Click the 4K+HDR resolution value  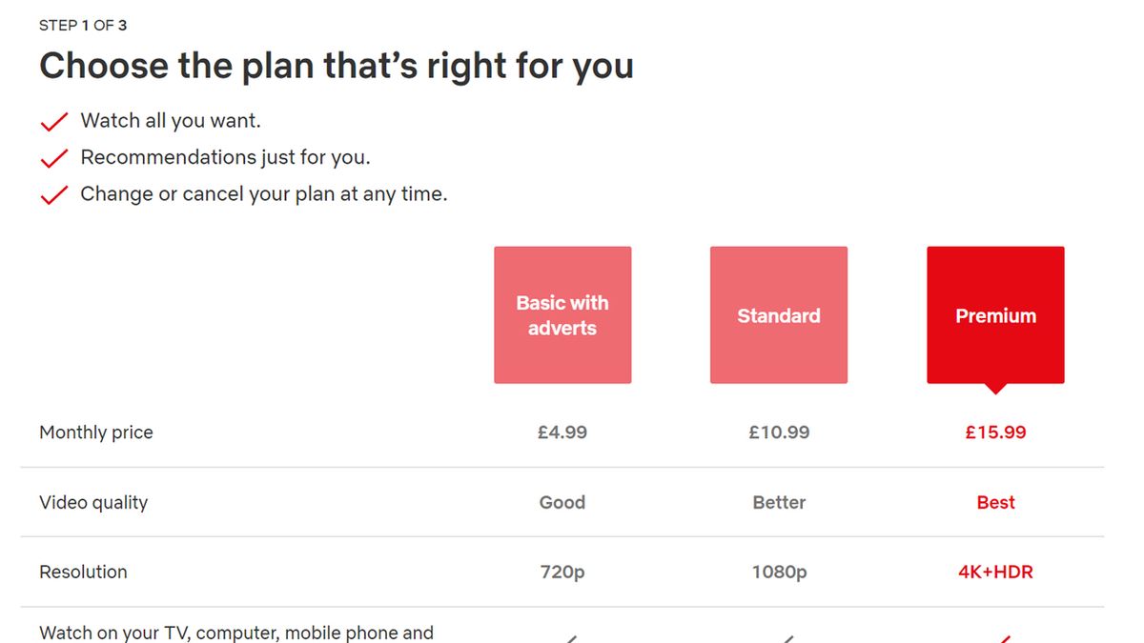coord(995,572)
